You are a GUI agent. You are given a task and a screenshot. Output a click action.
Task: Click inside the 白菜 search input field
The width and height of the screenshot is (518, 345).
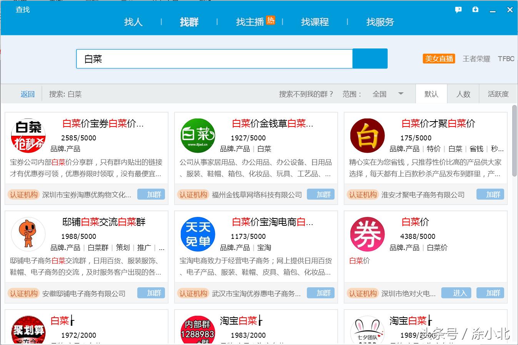pos(215,58)
